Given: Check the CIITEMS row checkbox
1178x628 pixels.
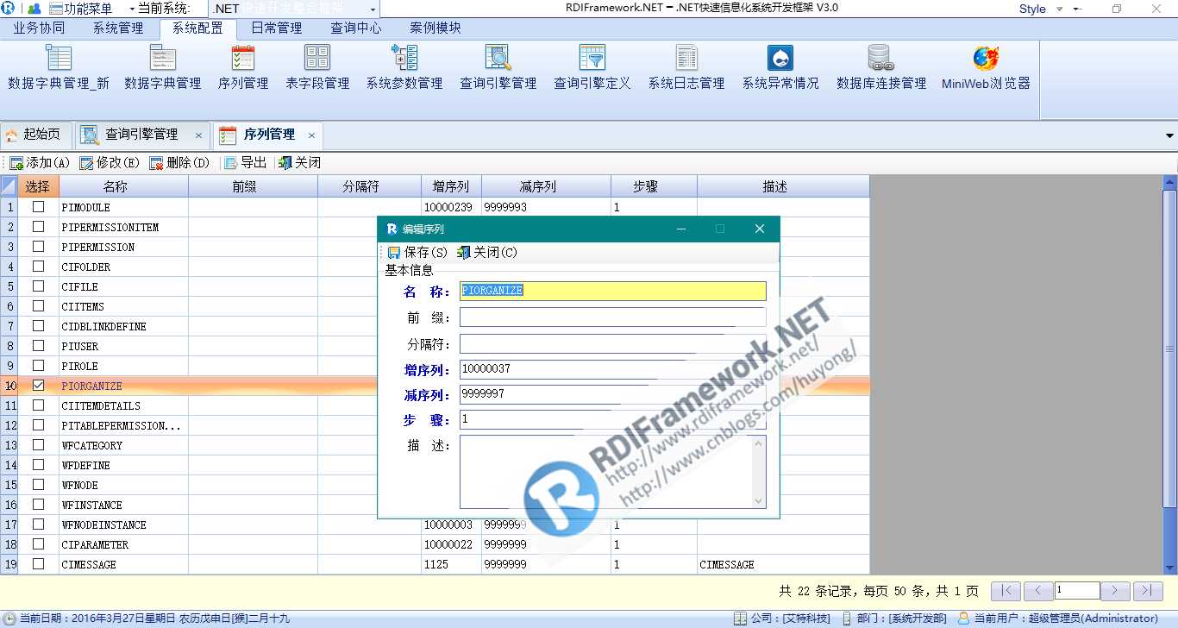Looking at the screenshot, I should [x=38, y=306].
